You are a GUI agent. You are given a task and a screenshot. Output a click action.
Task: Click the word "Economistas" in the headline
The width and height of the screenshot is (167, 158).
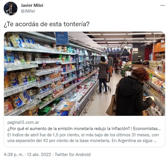147,129
